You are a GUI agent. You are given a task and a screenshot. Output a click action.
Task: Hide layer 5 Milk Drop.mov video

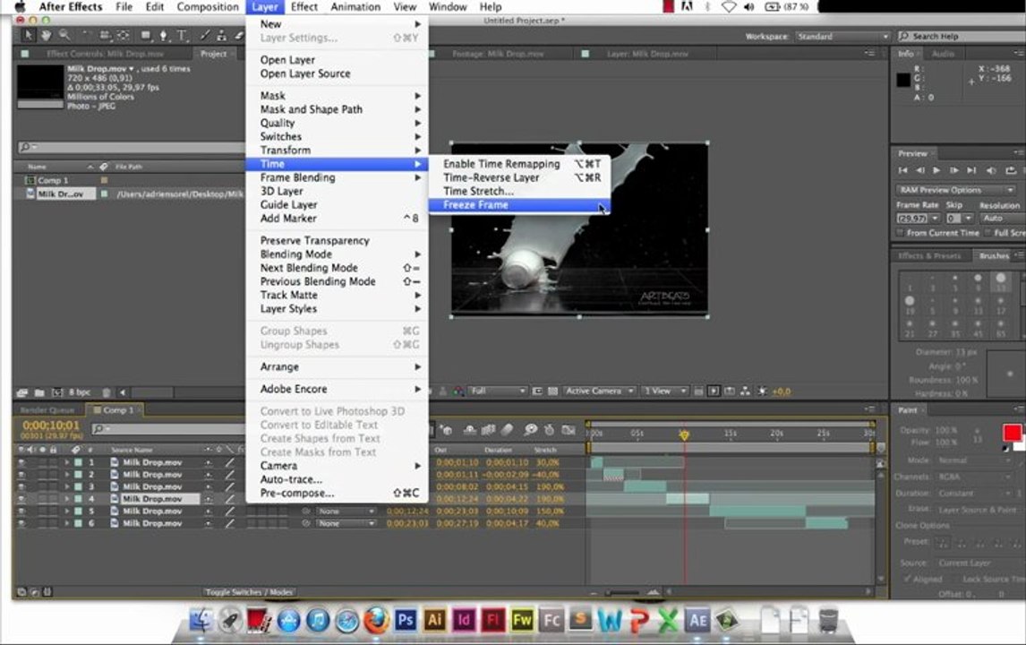click(x=21, y=511)
